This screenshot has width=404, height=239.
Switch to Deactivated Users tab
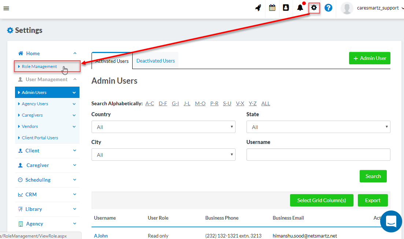155,61
